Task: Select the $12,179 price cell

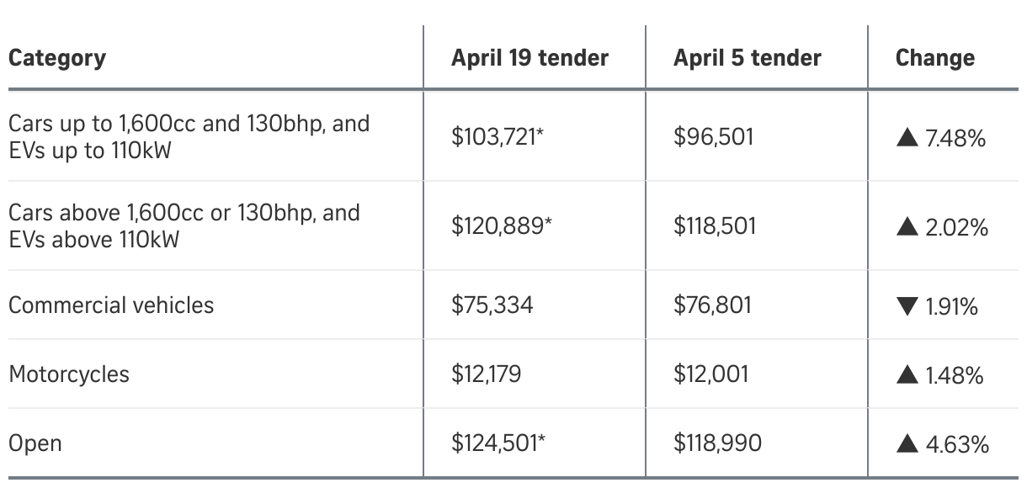Action: [x=486, y=374]
